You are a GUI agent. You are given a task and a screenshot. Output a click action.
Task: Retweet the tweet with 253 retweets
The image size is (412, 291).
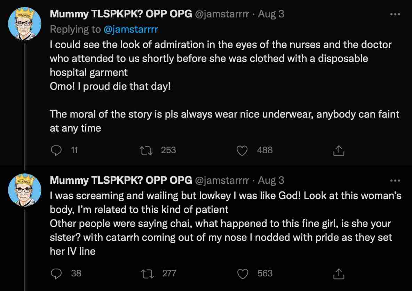pos(146,151)
